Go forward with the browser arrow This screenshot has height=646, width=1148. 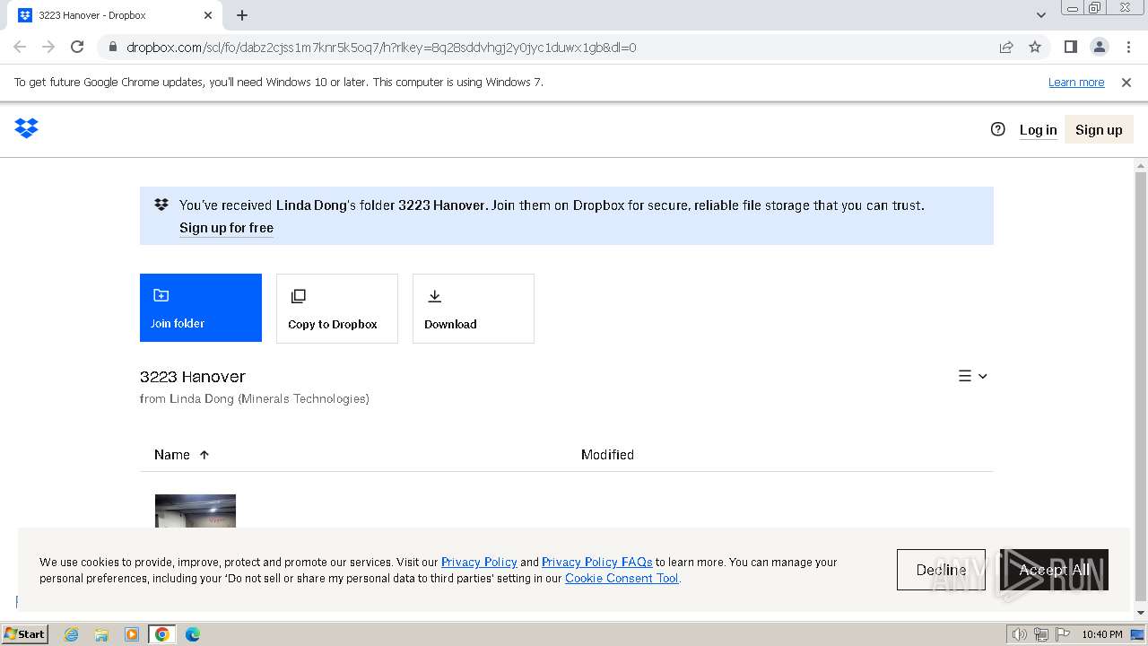pos(48,47)
